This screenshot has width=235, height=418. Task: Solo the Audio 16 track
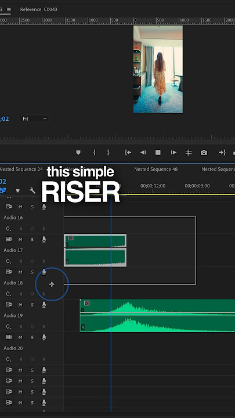(x=32, y=207)
